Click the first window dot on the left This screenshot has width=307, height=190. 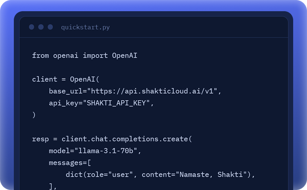point(31,27)
